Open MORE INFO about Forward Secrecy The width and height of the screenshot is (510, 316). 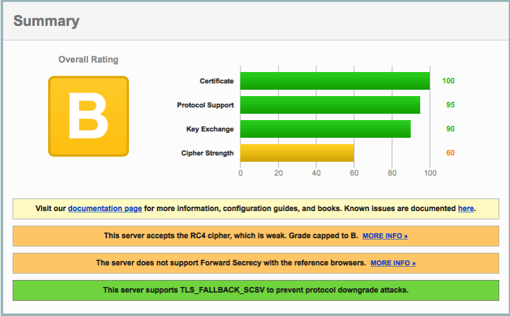tap(393, 263)
